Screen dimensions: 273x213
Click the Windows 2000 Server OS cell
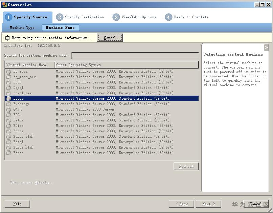(85, 109)
